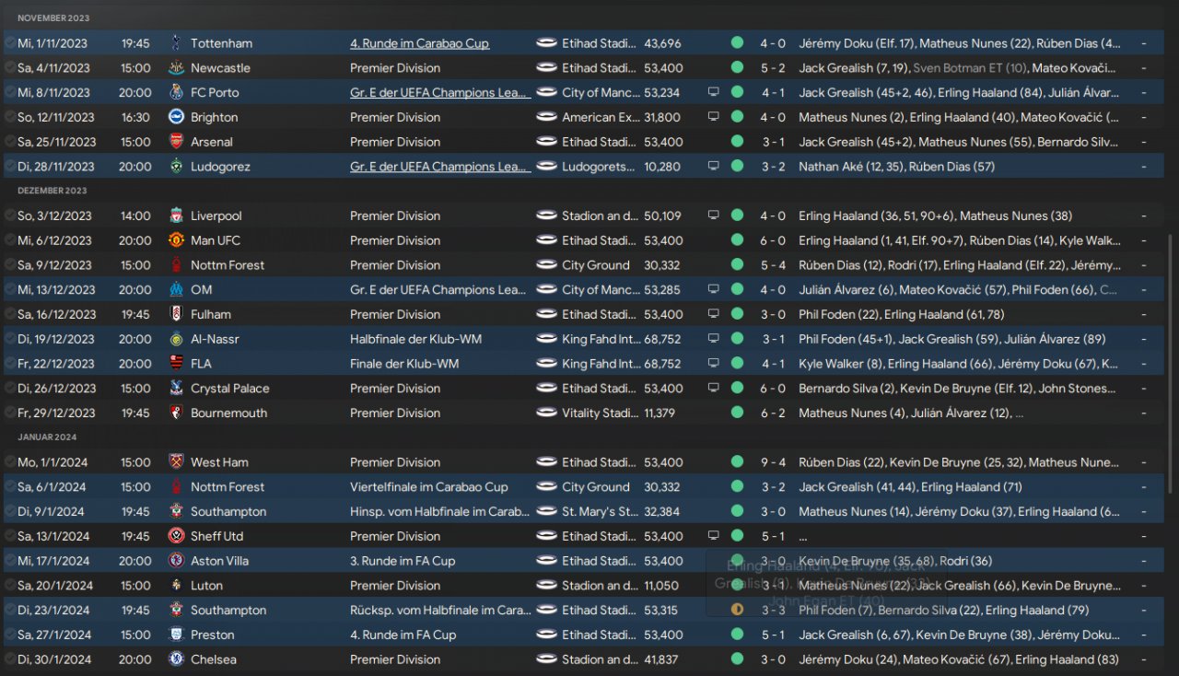Click the Sheff Utd club badge

click(176, 536)
